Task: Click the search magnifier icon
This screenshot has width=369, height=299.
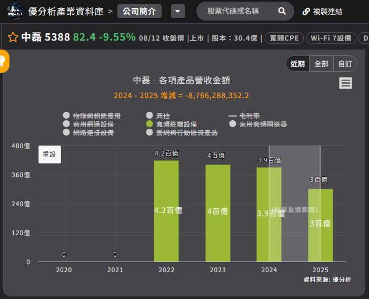Action: click(282, 11)
